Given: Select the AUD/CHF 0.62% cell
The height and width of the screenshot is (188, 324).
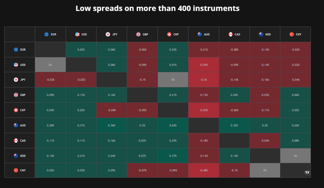Looking at the screenshot, I should pyautogui.click(x=173, y=125).
